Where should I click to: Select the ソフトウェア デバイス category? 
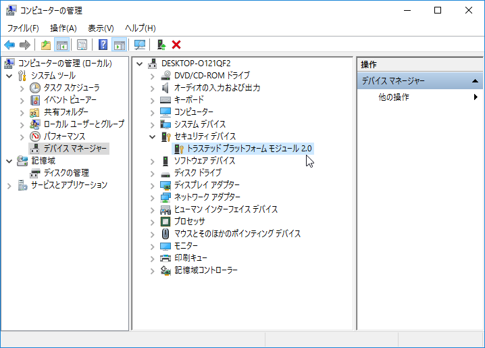pyautogui.click(x=205, y=161)
